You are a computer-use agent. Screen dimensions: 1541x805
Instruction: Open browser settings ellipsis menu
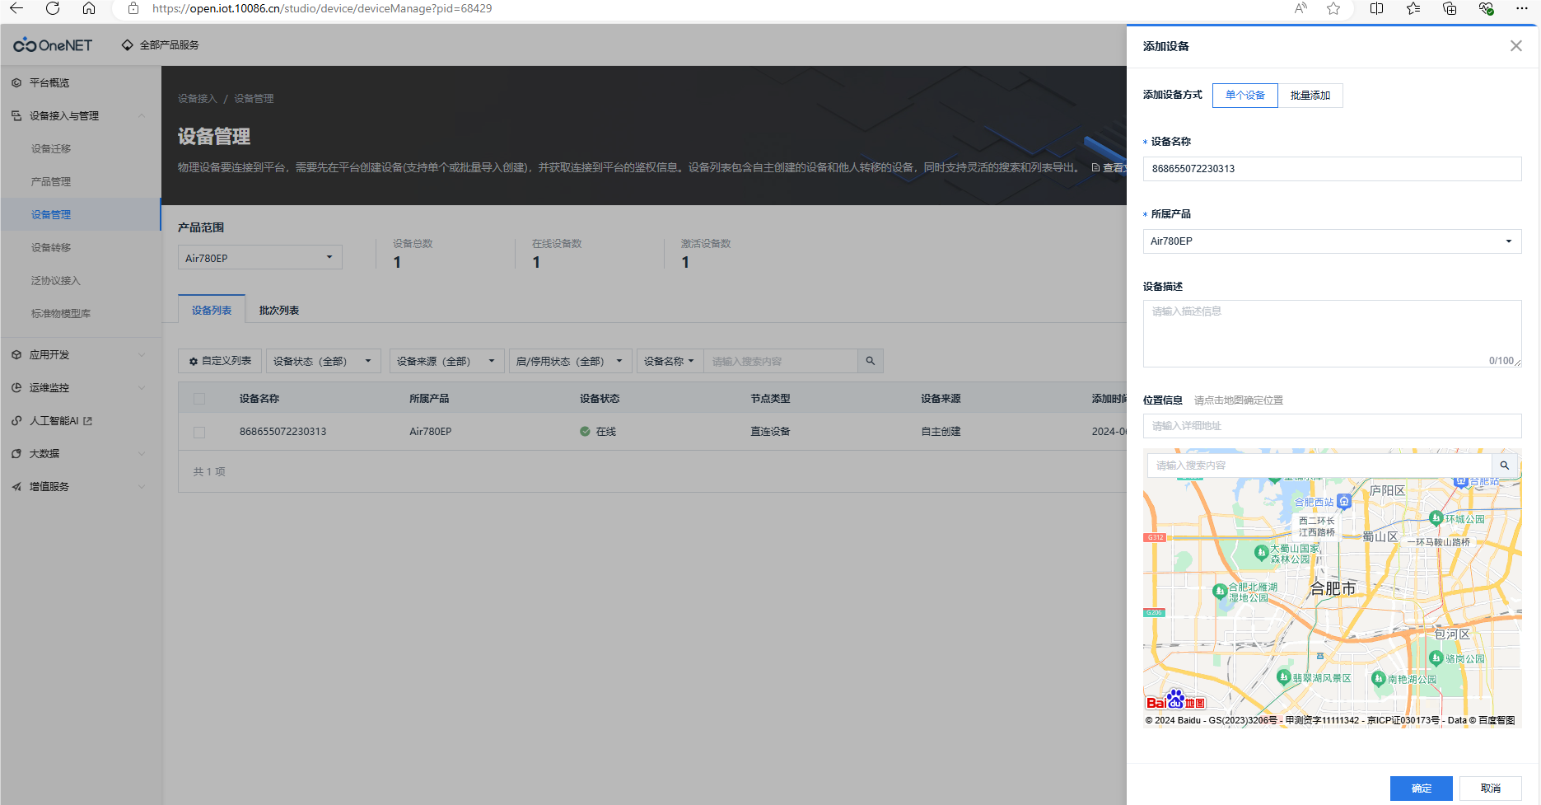coord(1522,8)
